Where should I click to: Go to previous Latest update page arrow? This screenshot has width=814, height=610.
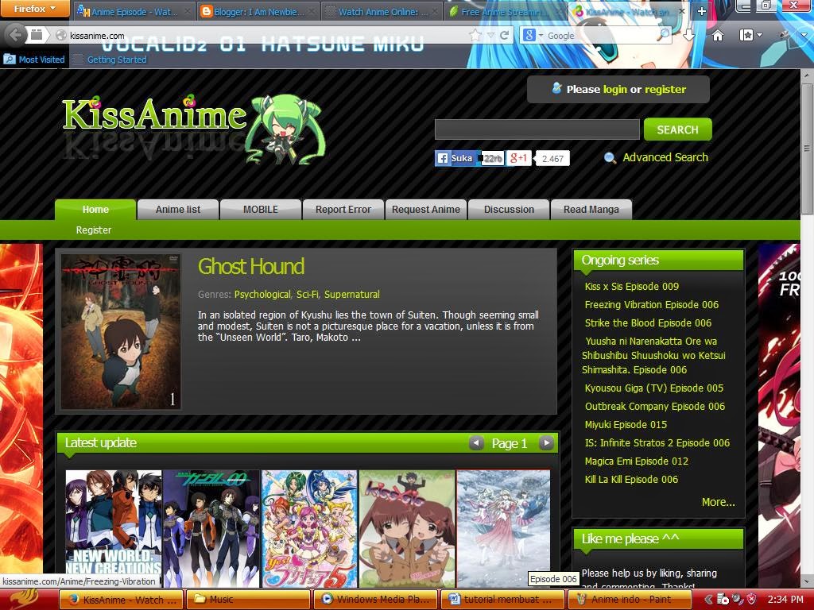tap(476, 443)
